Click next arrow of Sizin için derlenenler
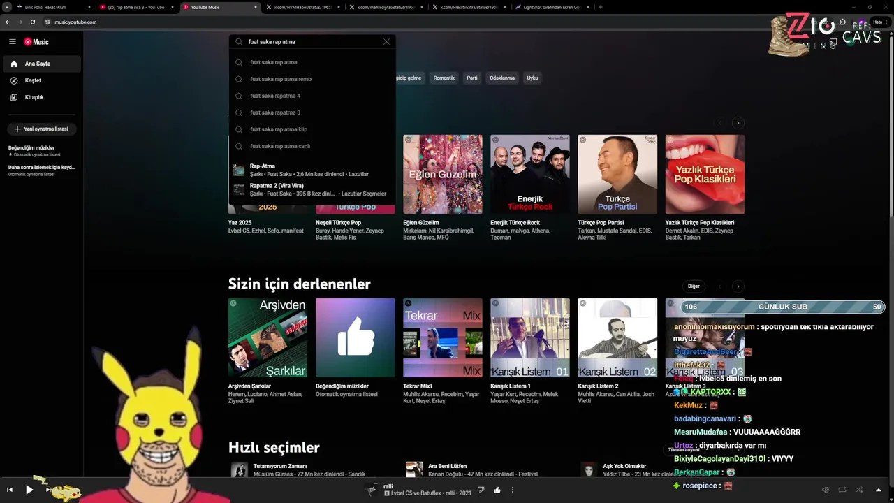This screenshot has width=894, height=503. [738, 286]
